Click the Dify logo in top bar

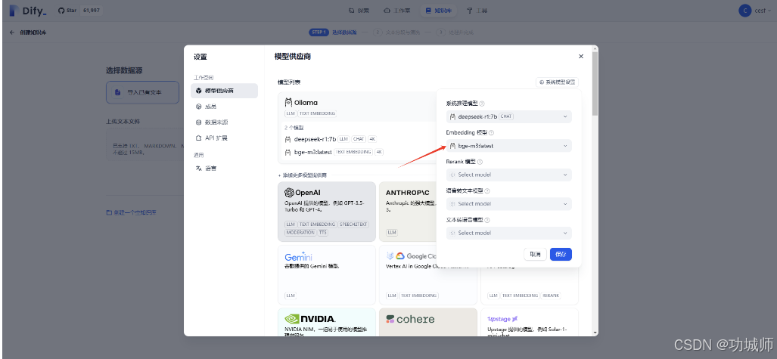click(28, 11)
